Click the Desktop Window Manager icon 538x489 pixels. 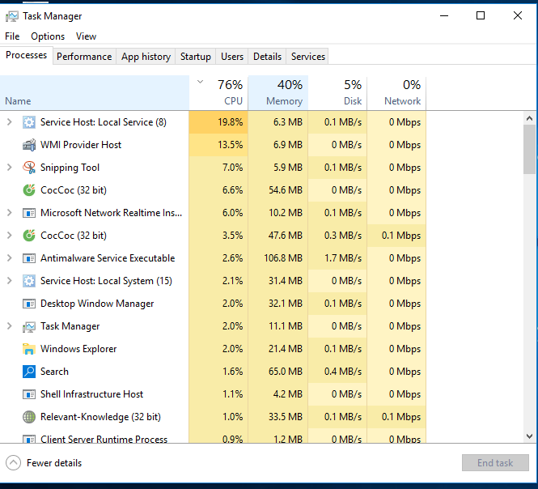[x=29, y=304]
